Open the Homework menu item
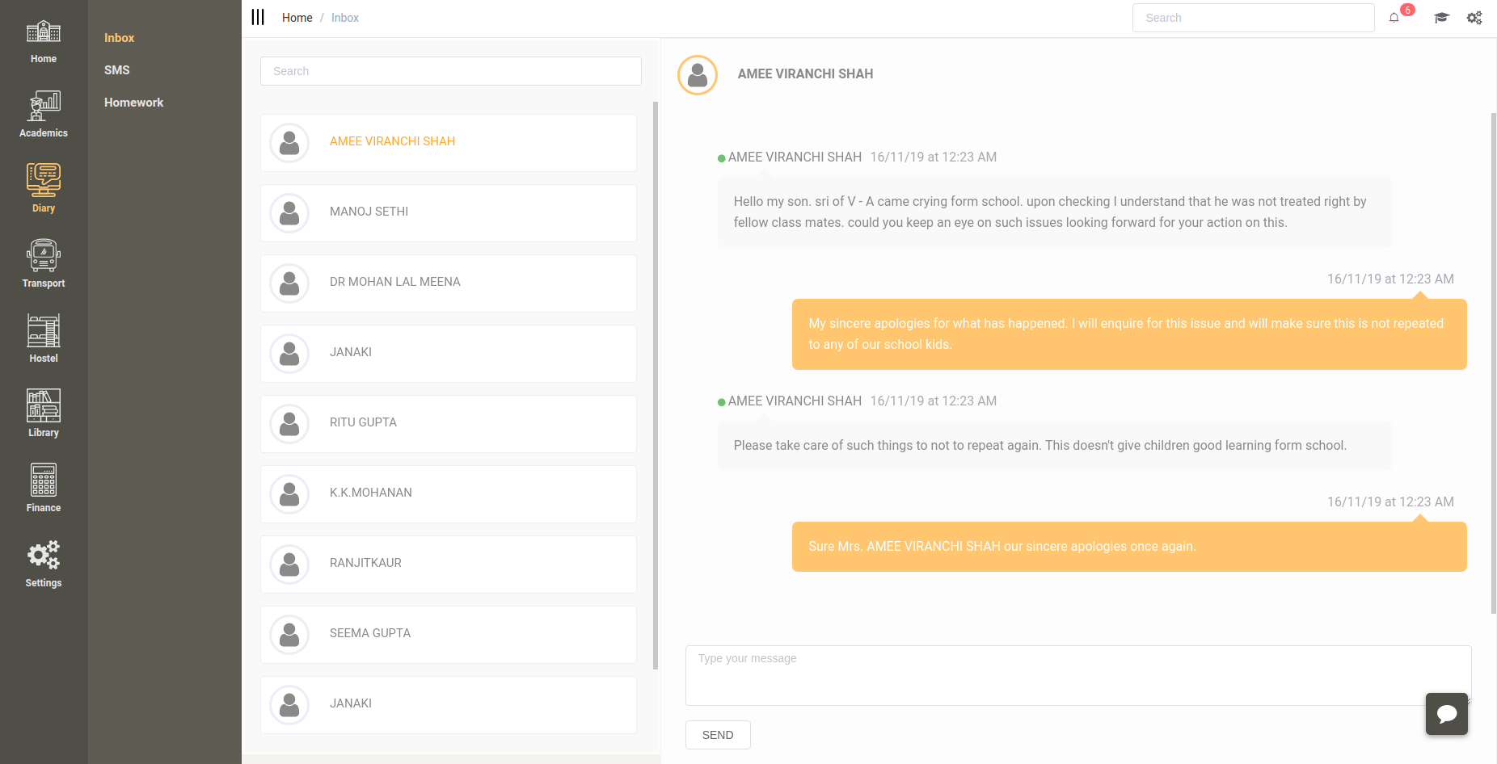 (133, 103)
